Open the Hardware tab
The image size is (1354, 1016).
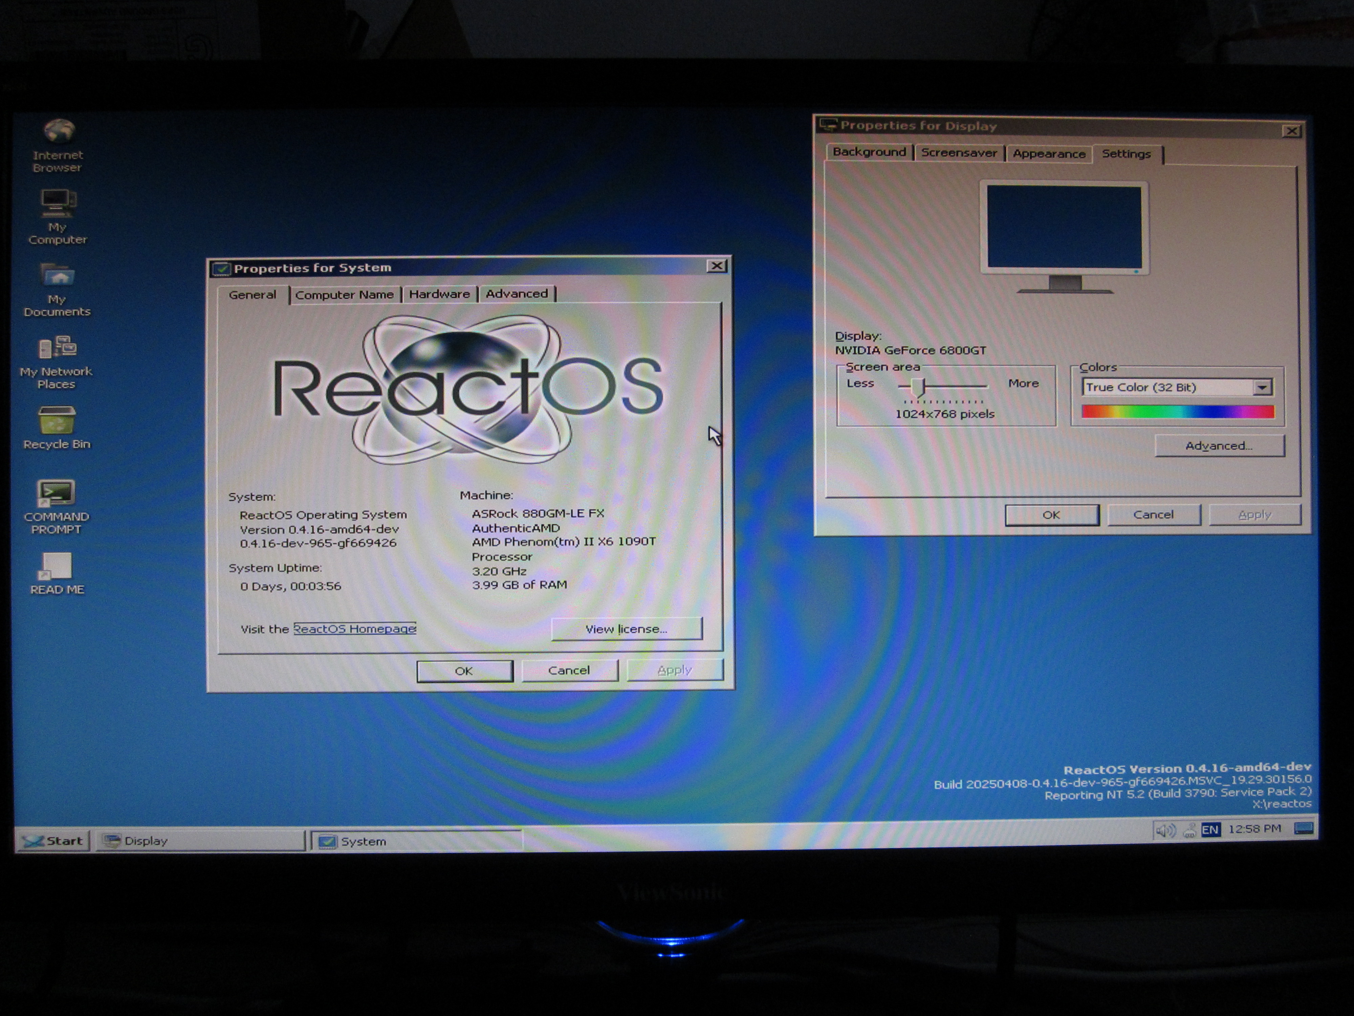[x=439, y=294]
